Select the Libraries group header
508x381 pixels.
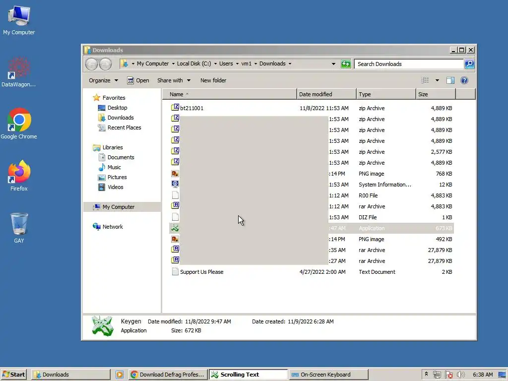(108, 147)
